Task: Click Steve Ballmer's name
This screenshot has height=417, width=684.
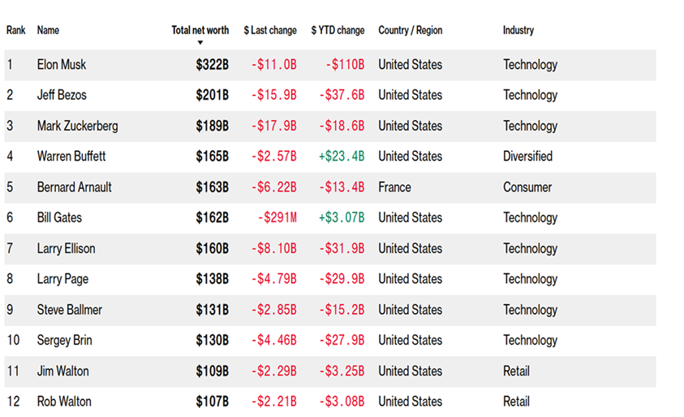Action: tap(70, 310)
